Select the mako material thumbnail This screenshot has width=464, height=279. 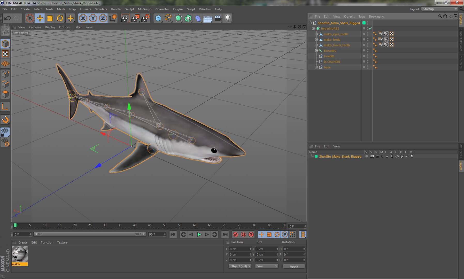[20, 254]
